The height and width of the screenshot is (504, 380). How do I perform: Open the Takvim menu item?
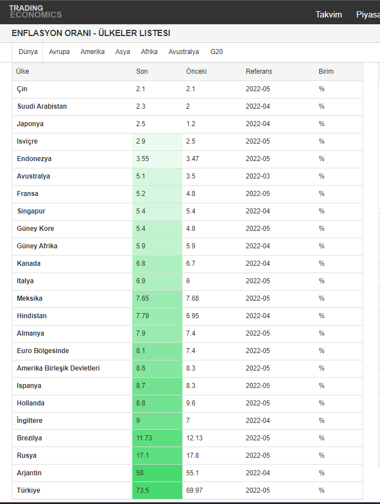coord(329,15)
